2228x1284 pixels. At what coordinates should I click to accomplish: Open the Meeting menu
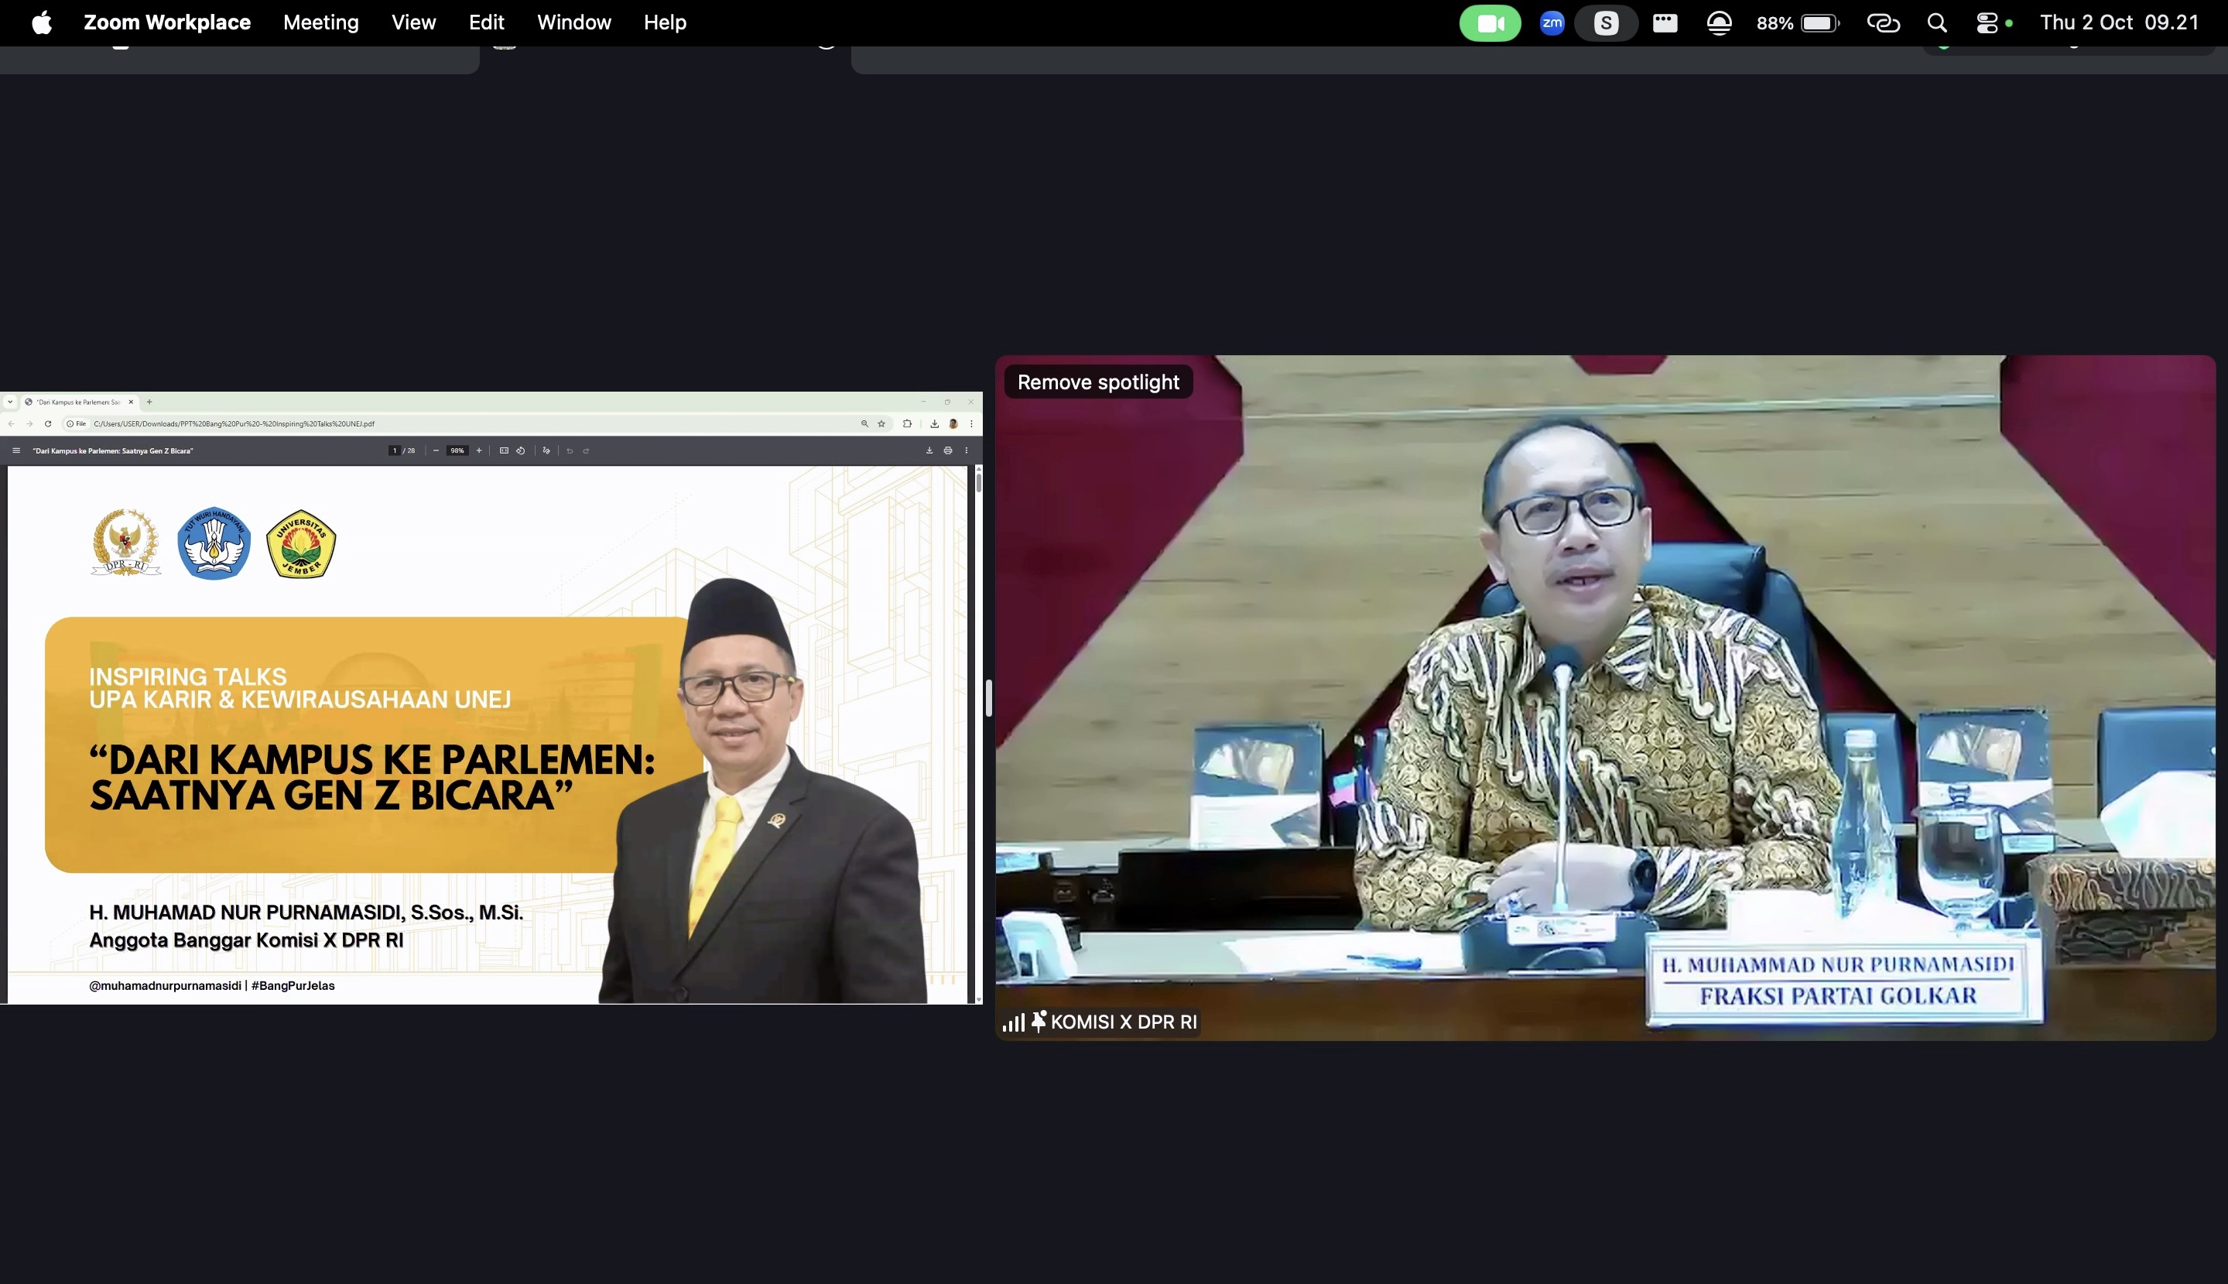[321, 23]
